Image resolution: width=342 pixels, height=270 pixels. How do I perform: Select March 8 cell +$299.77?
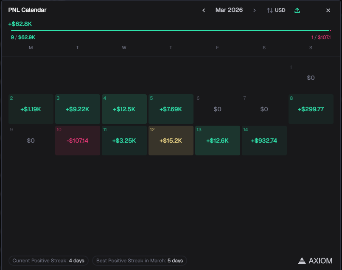[x=311, y=109]
